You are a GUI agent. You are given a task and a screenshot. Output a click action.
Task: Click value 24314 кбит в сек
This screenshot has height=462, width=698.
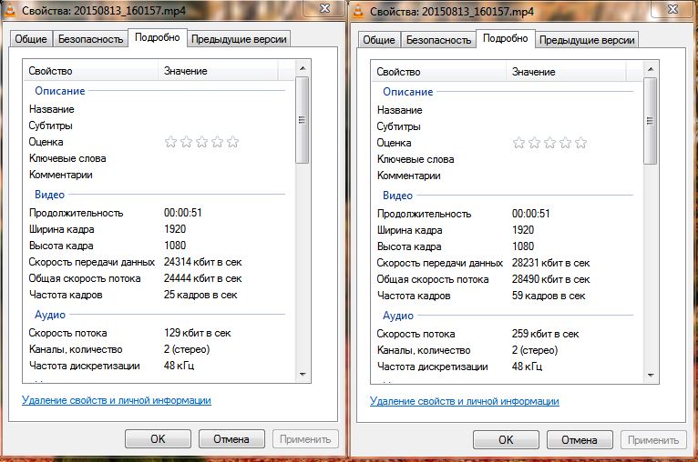202,262
